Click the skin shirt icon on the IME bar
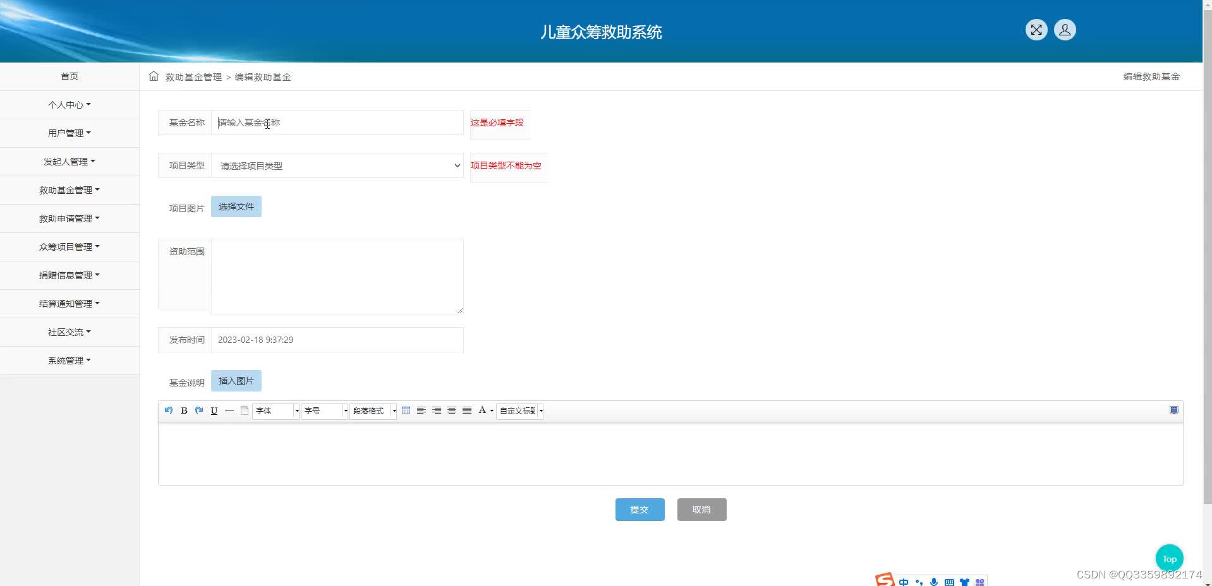Image resolution: width=1212 pixels, height=586 pixels. pos(964,582)
